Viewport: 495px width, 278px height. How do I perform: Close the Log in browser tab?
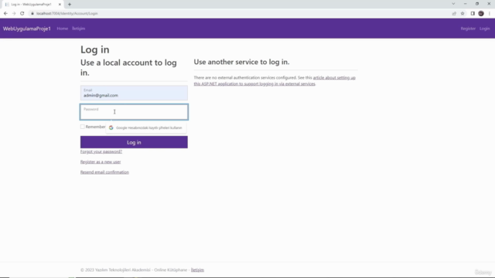pyautogui.click(x=60, y=5)
